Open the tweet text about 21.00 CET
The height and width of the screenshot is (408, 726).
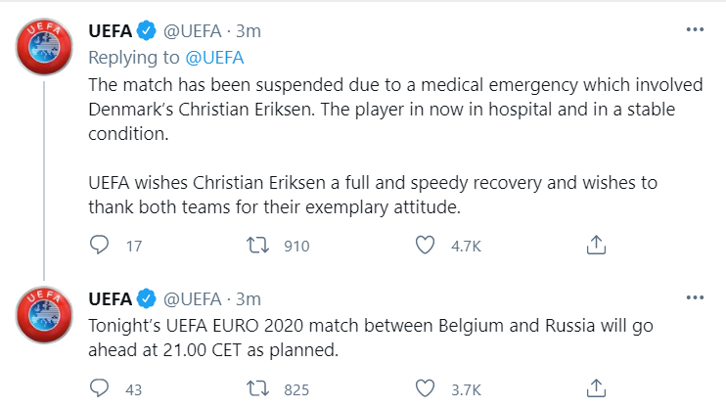click(x=371, y=338)
